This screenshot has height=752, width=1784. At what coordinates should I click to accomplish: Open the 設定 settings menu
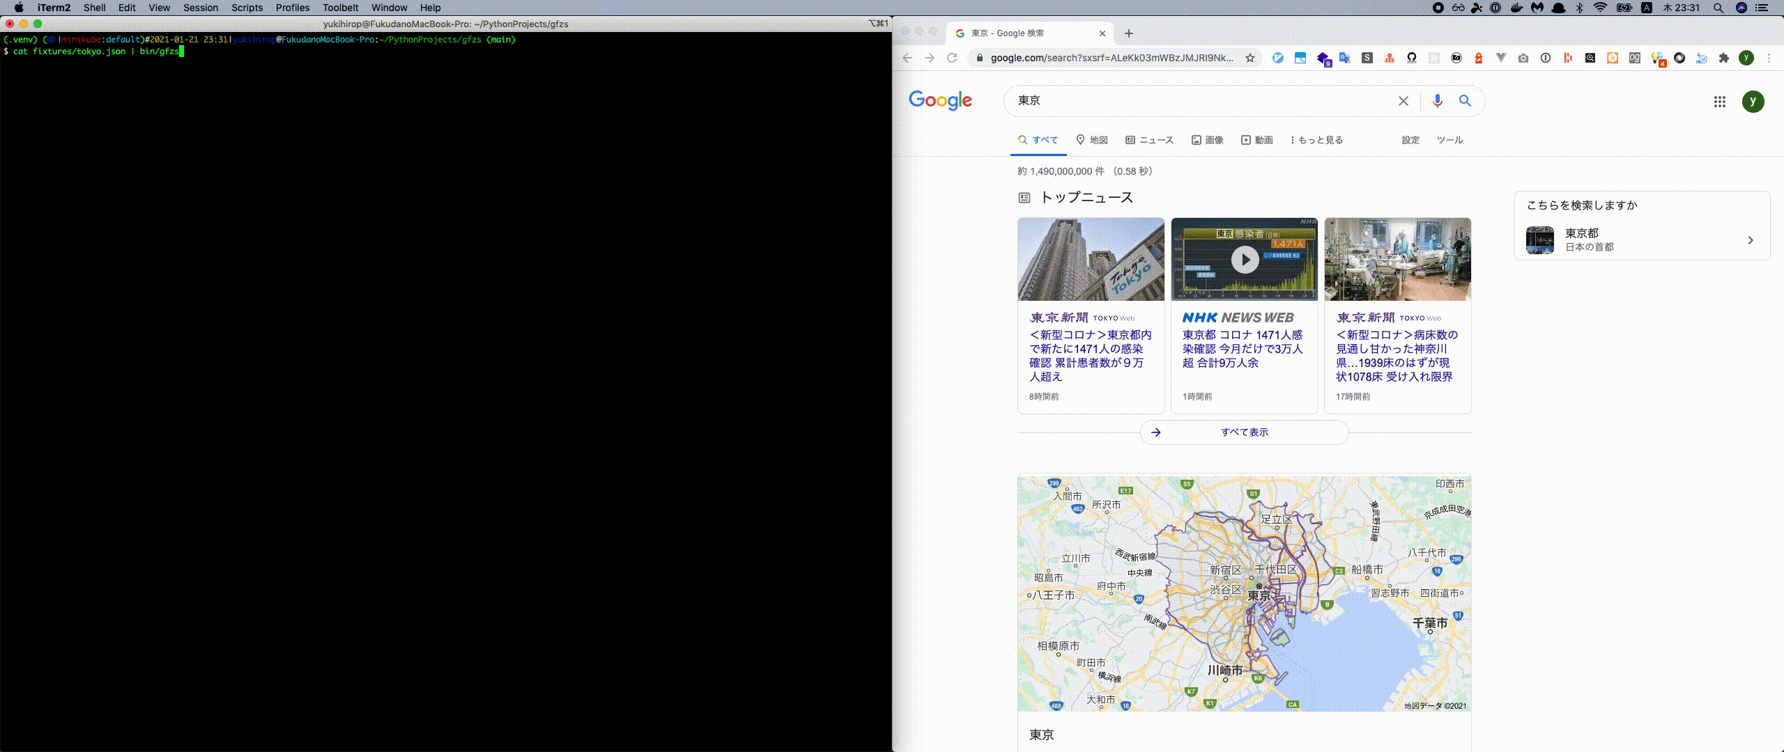point(1410,140)
